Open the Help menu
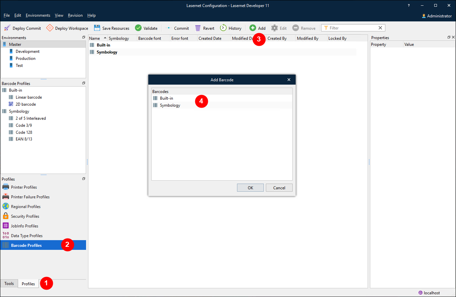Image resolution: width=456 pixels, height=297 pixels. click(91, 15)
